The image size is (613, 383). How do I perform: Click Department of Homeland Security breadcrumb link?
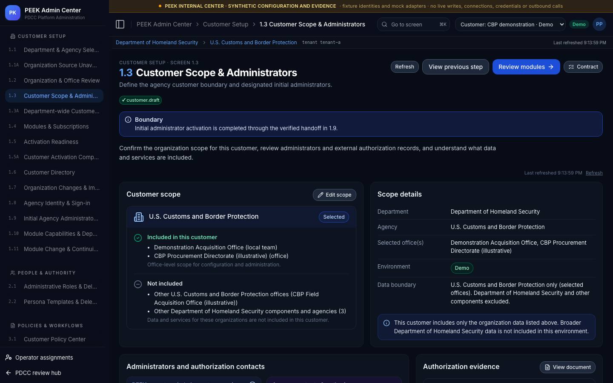[x=157, y=43]
